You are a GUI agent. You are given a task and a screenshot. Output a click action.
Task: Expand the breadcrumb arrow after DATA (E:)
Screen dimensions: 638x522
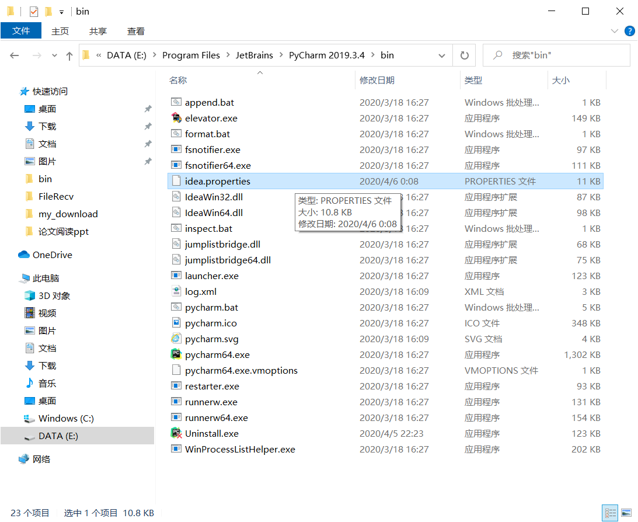155,55
